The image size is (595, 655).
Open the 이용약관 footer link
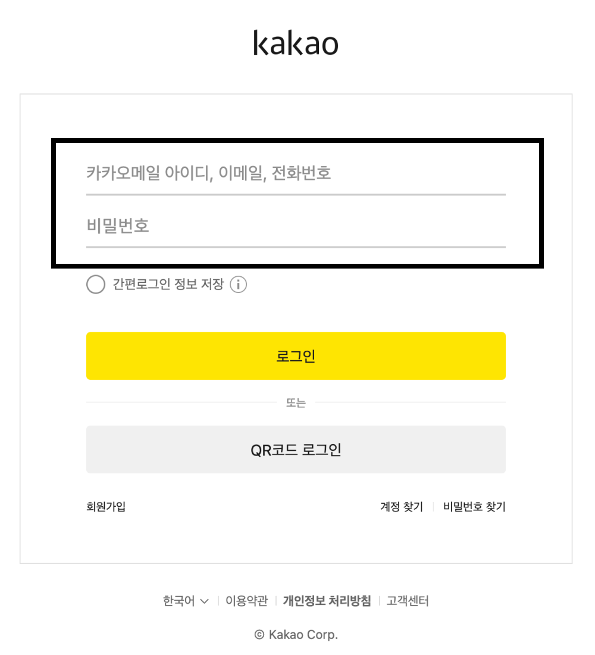(246, 601)
